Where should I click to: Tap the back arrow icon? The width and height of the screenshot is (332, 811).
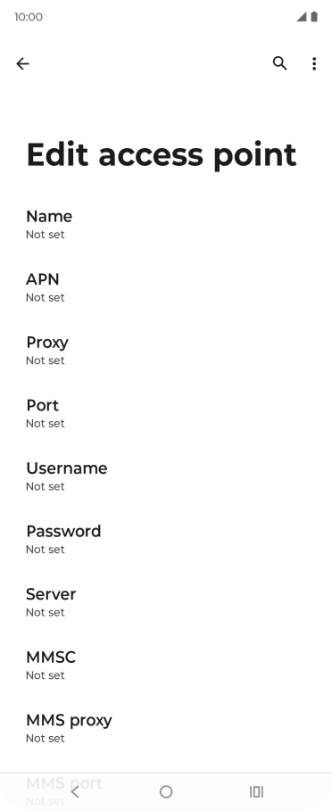(x=22, y=63)
